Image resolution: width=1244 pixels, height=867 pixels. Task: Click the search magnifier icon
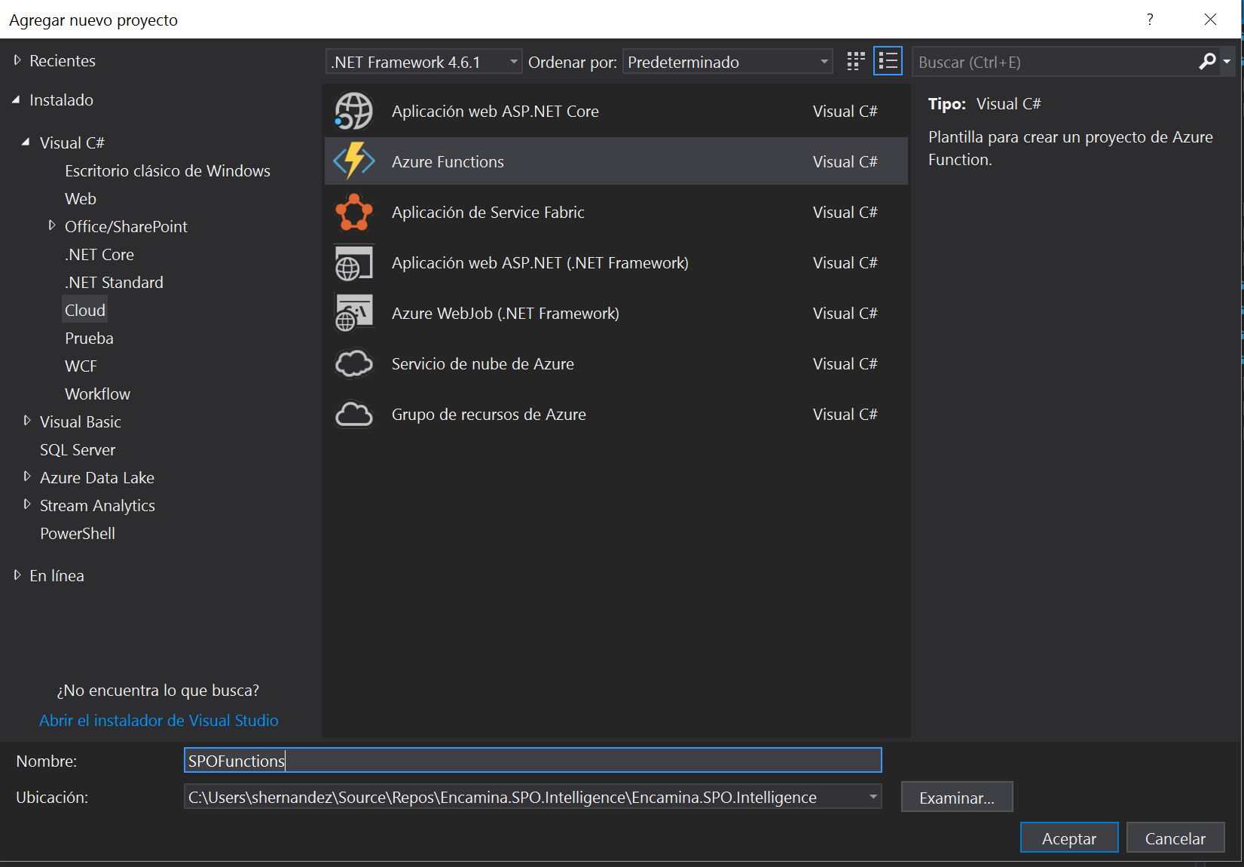click(x=1207, y=61)
